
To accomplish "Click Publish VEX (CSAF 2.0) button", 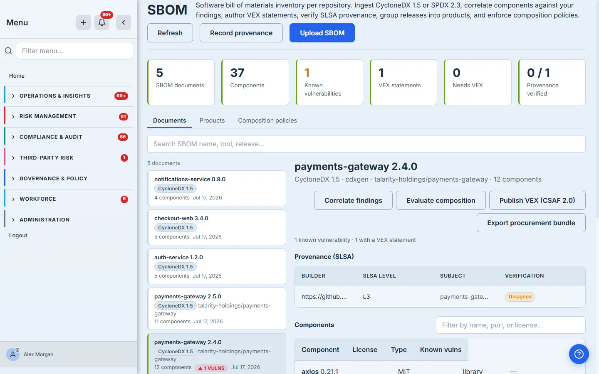I will [x=537, y=200].
